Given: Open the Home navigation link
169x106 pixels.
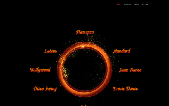Looking at the screenshot, I should [119, 5].
